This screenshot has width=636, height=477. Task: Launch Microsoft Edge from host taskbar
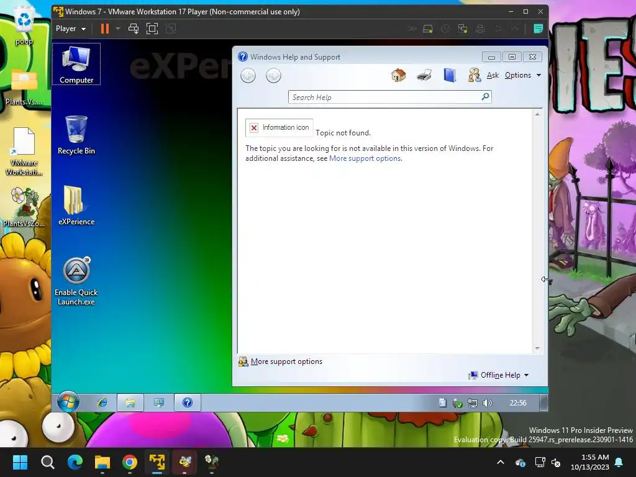[75, 462]
